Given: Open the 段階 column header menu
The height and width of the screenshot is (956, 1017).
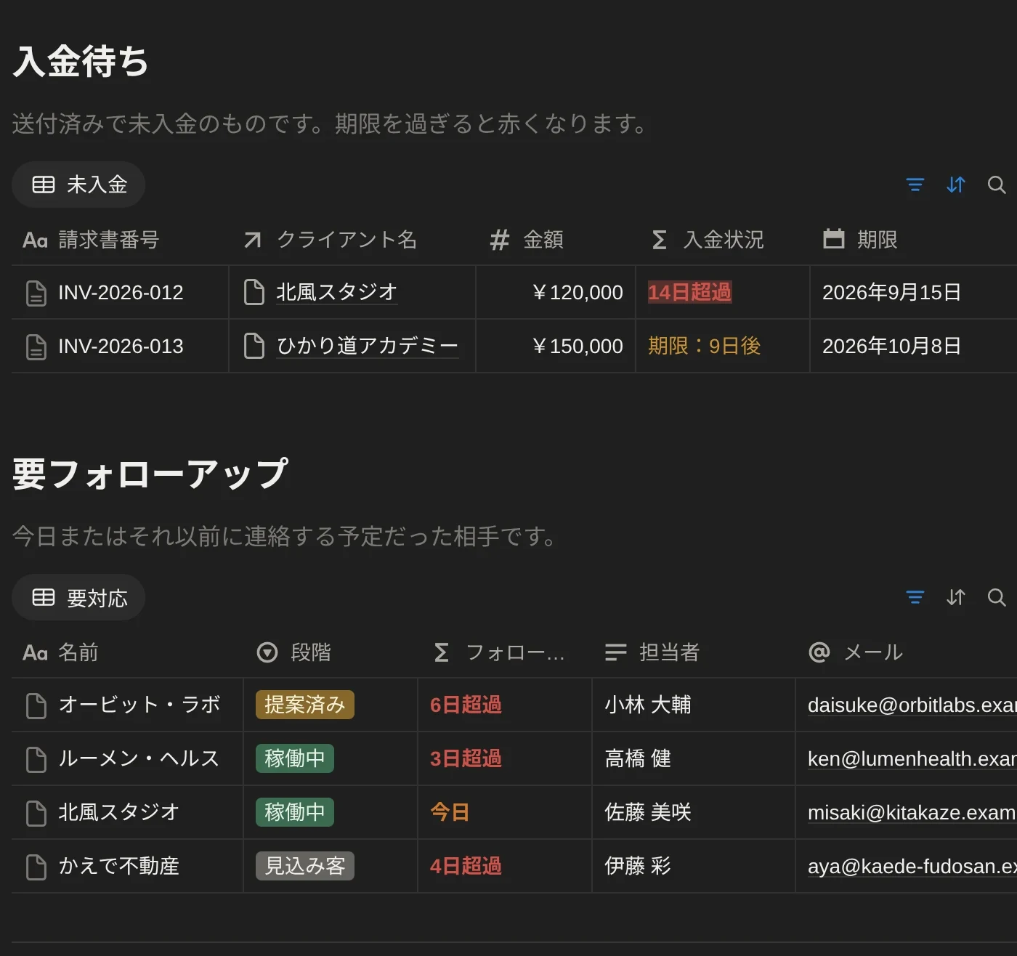Looking at the screenshot, I should pyautogui.click(x=331, y=652).
